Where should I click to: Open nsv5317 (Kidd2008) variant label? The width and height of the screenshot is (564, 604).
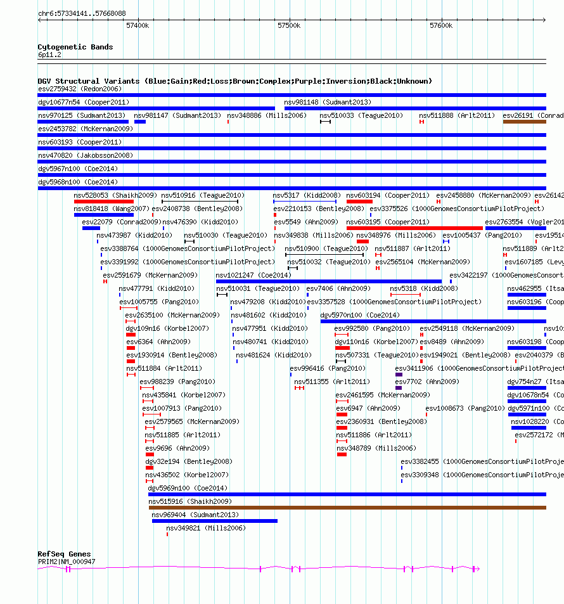click(307, 195)
